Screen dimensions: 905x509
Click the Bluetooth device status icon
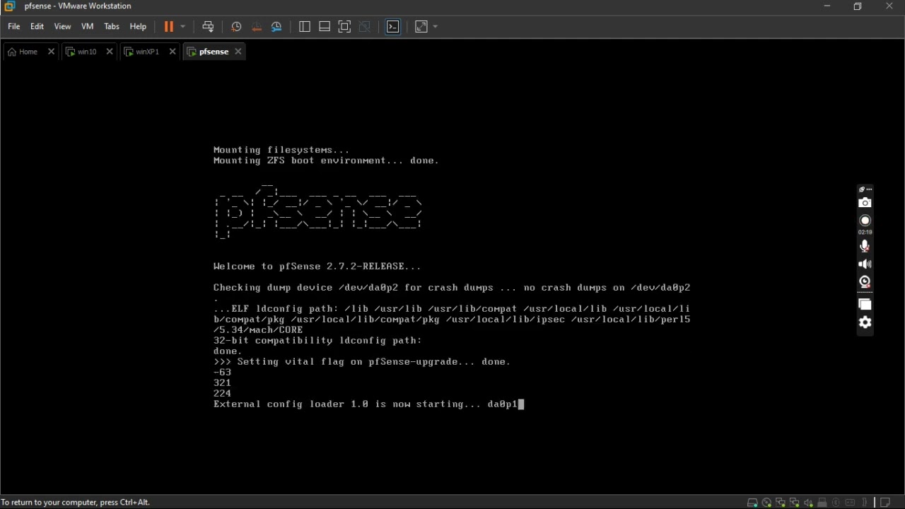pyautogui.click(x=836, y=503)
